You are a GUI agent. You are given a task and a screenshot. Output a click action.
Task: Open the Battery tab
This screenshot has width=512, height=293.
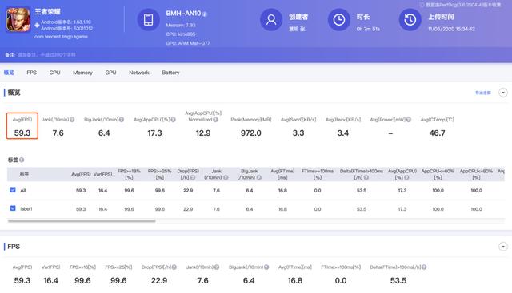click(170, 73)
